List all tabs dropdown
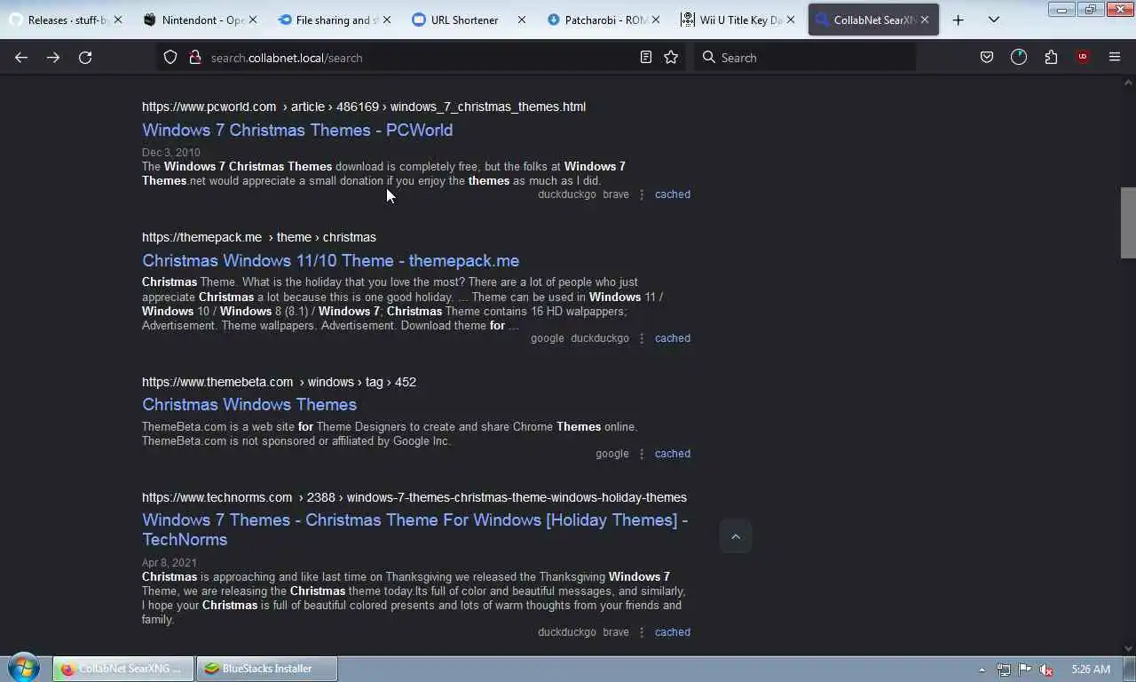This screenshot has width=1136, height=682. pyautogui.click(x=994, y=20)
